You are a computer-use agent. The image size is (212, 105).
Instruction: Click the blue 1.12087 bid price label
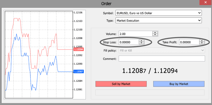(79, 72)
